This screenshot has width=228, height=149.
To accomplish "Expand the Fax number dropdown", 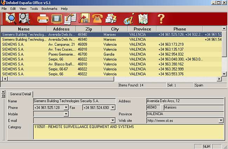I will point(113,107).
